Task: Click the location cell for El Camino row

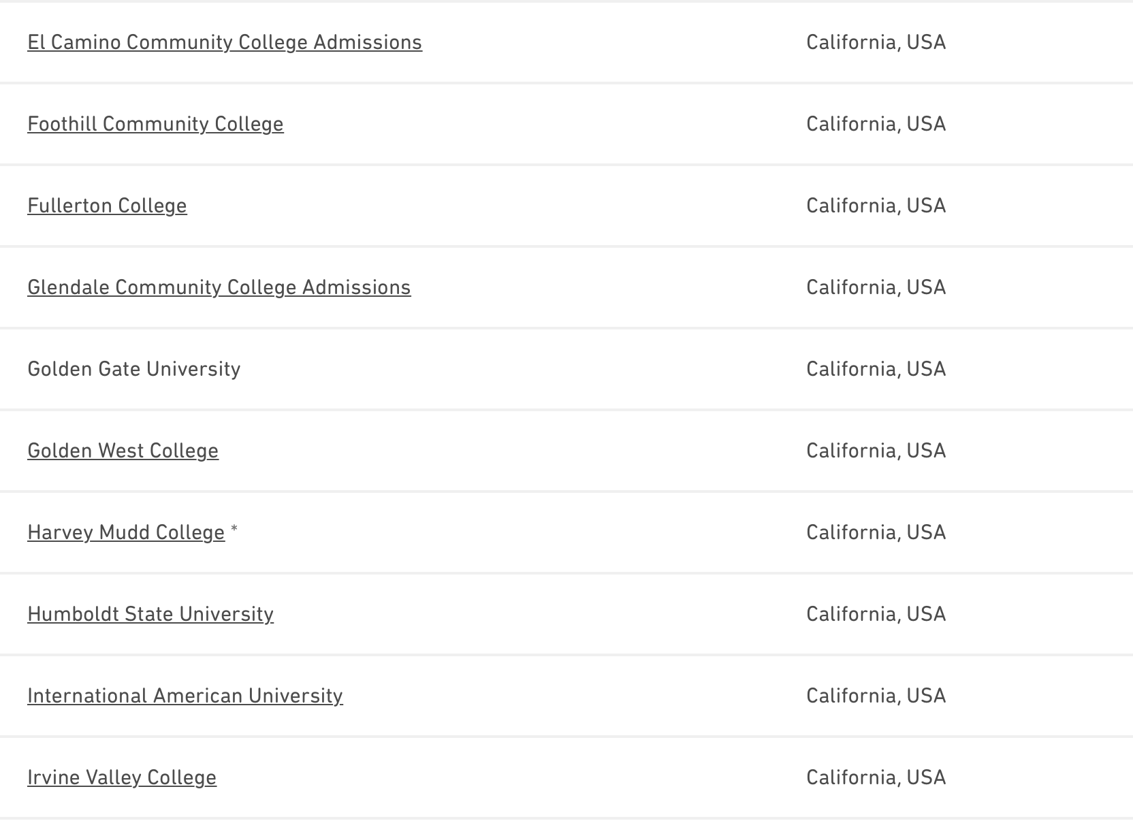Action: click(876, 42)
